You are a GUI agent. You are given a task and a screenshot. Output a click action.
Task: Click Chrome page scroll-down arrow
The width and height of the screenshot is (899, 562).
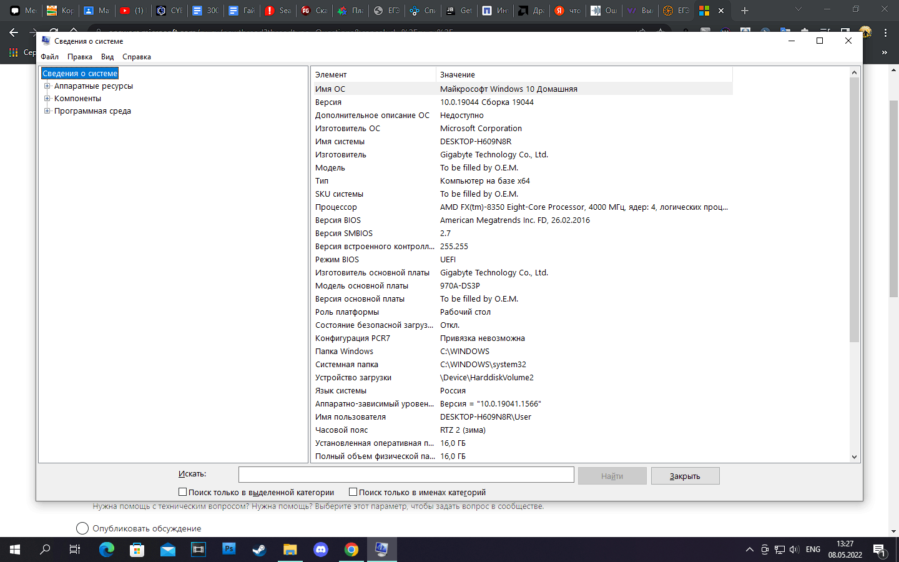click(894, 531)
